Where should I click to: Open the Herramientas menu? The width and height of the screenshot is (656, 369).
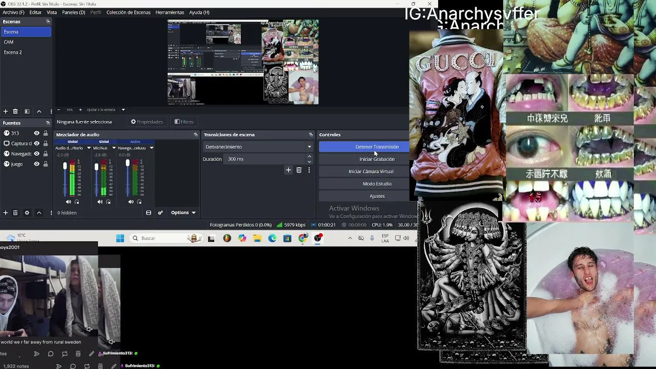170,12
